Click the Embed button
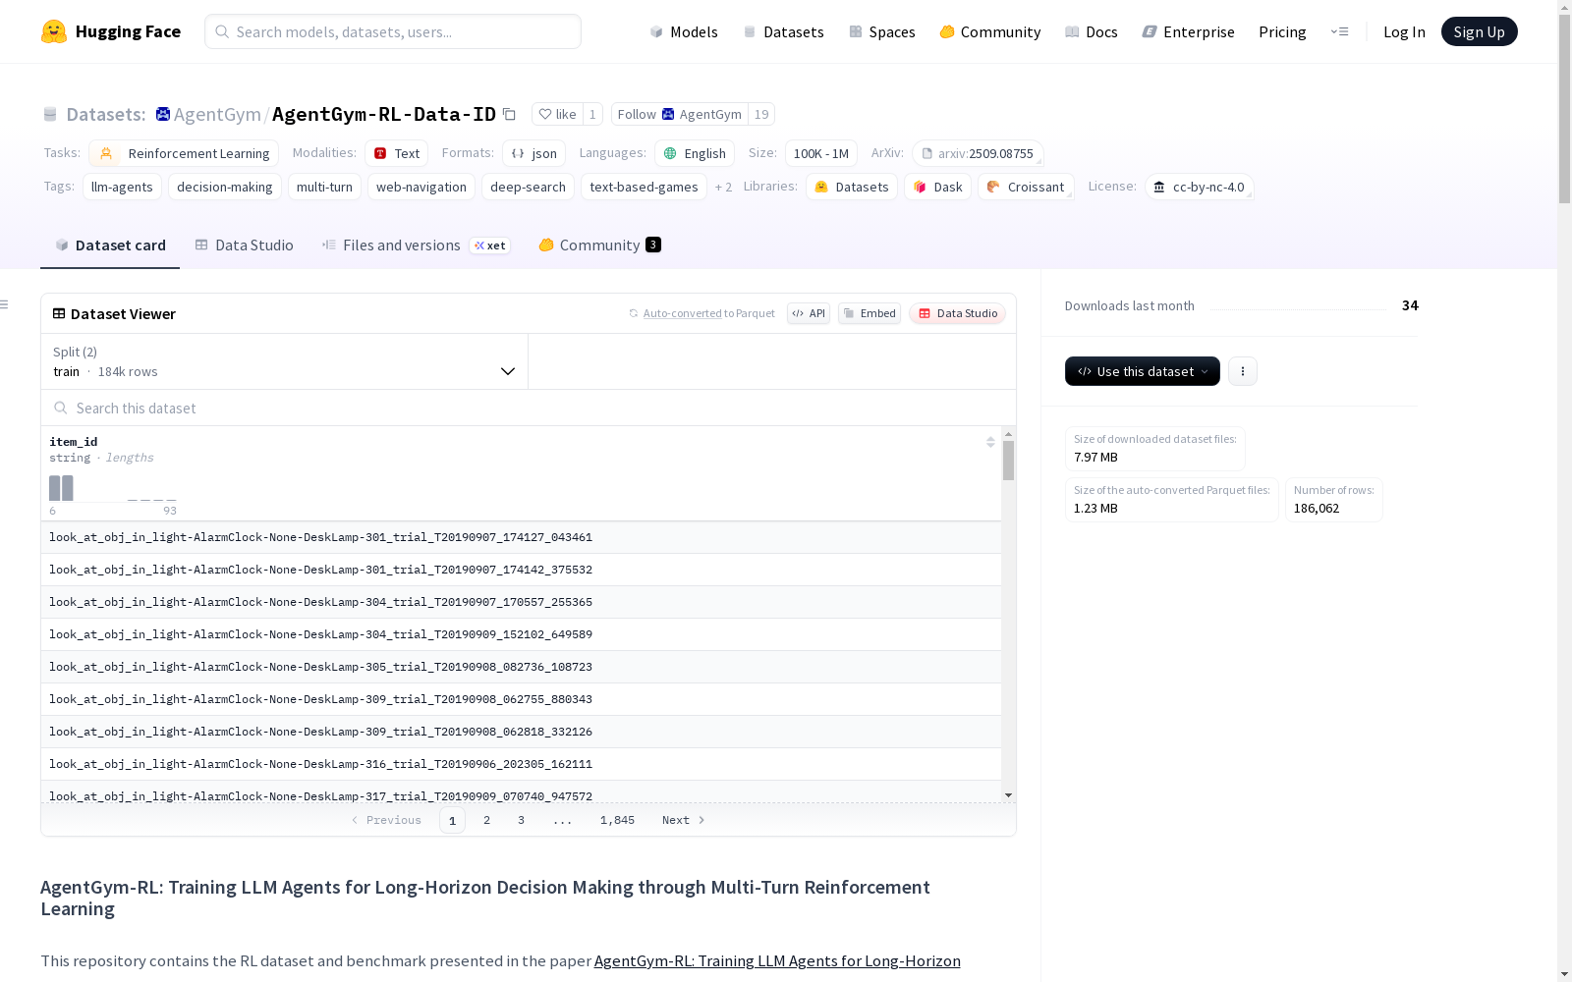 pos(870,313)
